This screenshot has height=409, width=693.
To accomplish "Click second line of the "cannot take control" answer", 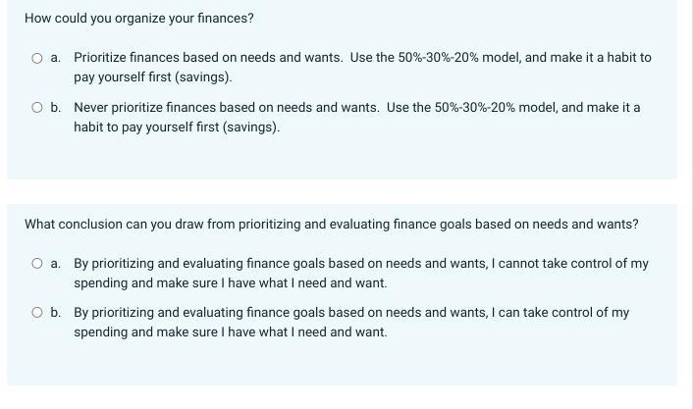I will point(231,282).
